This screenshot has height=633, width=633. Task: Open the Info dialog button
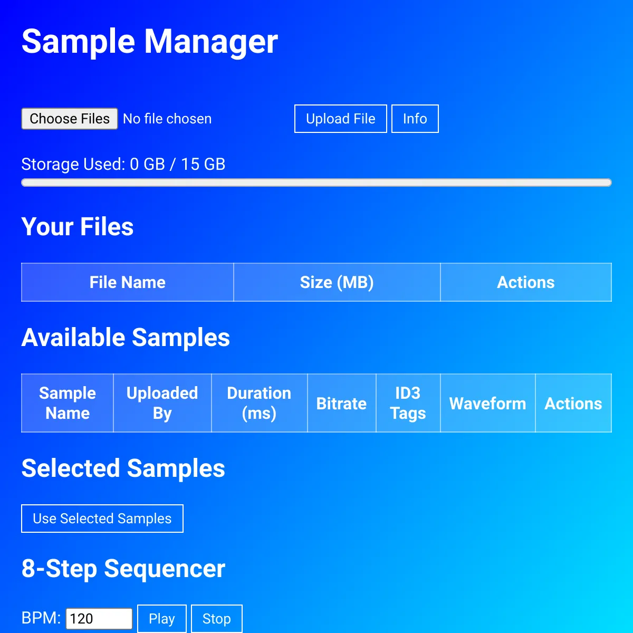[x=415, y=119]
